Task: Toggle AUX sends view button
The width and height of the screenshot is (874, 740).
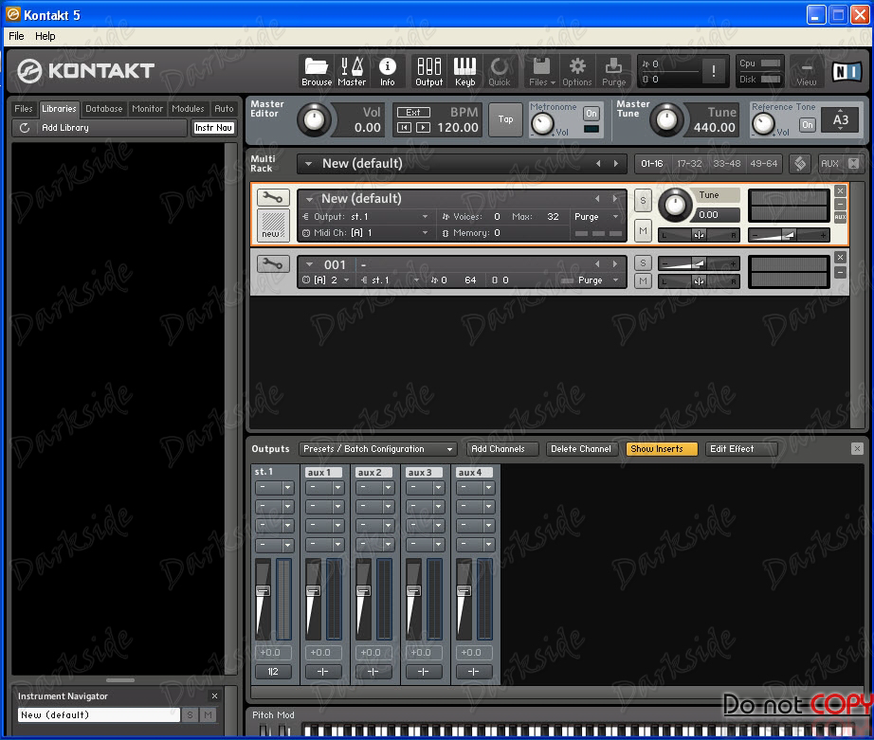Action: (829, 163)
